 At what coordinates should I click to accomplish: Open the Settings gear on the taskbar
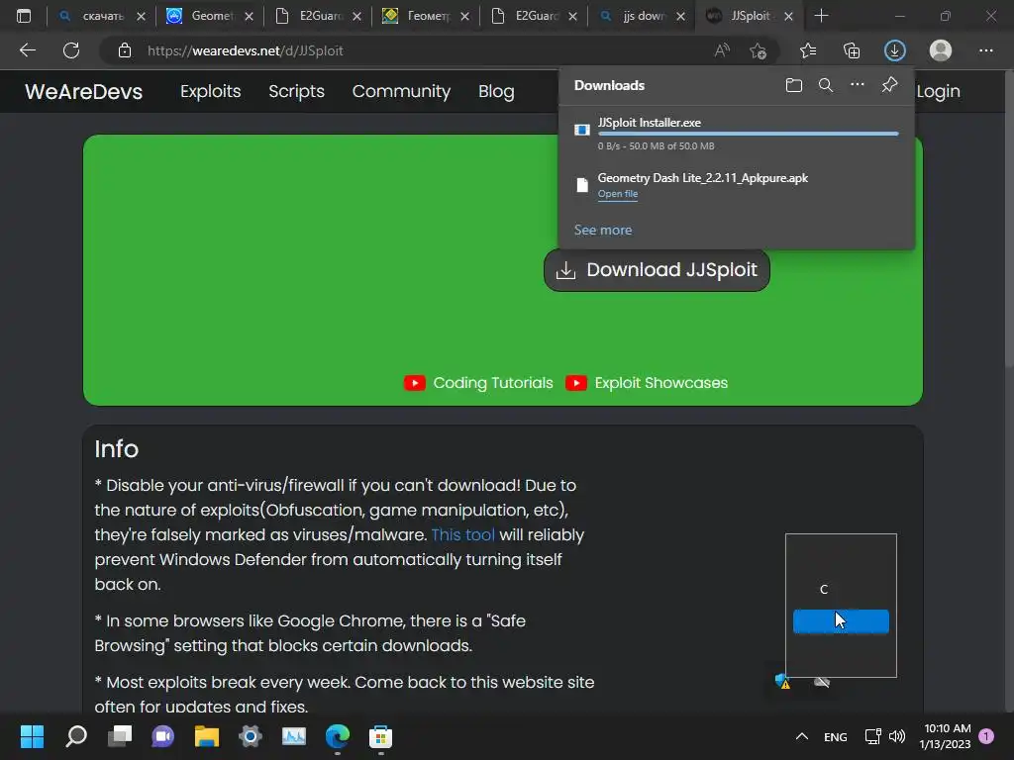point(251,736)
